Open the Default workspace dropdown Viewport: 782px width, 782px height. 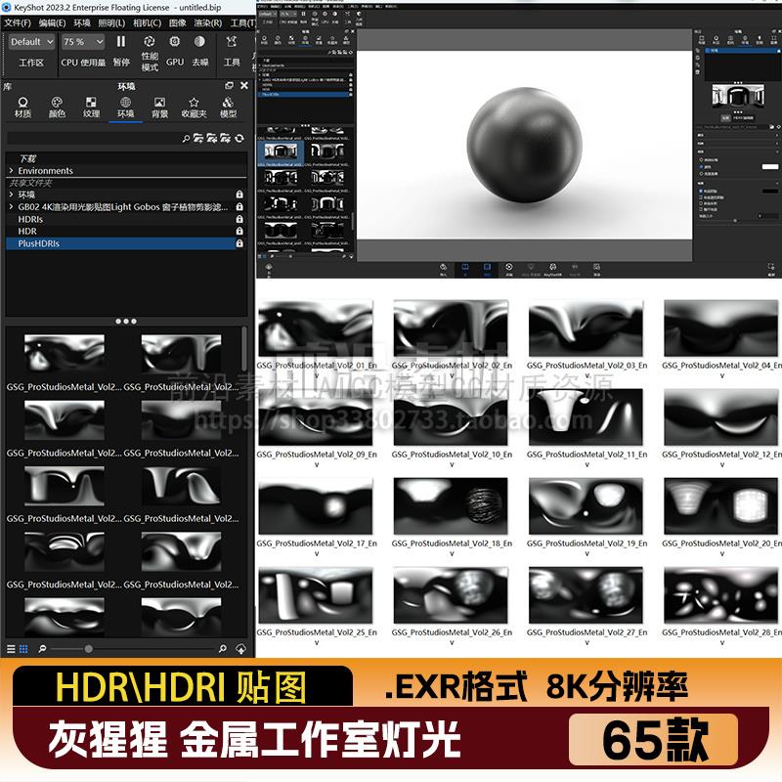(x=31, y=41)
